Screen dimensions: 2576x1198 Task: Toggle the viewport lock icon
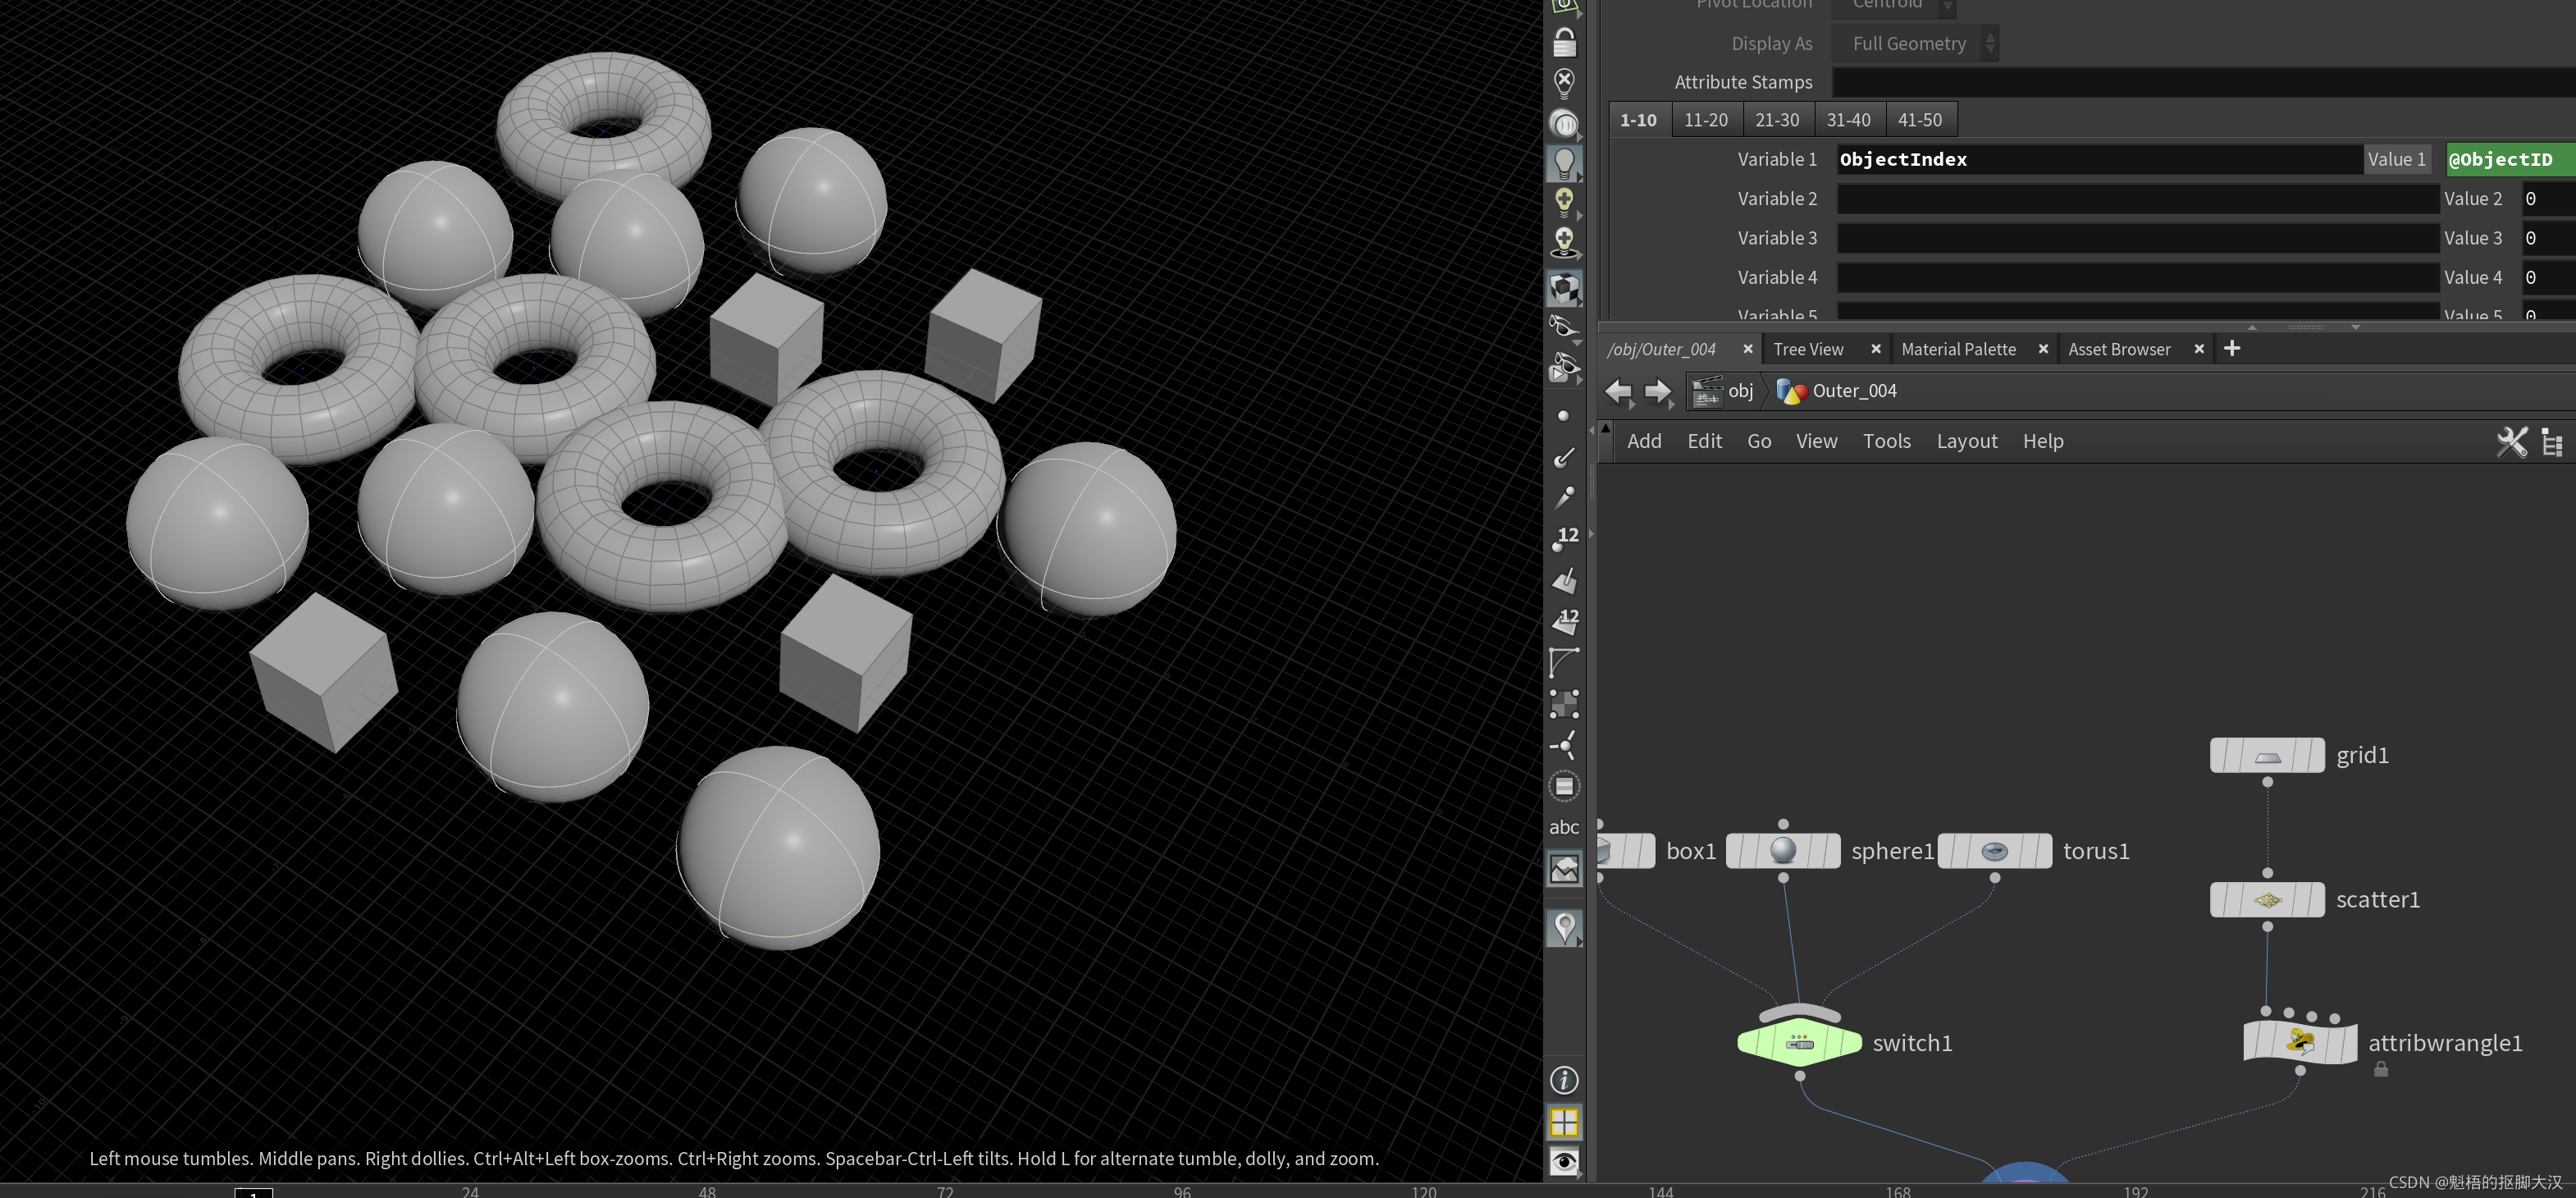(x=1564, y=42)
